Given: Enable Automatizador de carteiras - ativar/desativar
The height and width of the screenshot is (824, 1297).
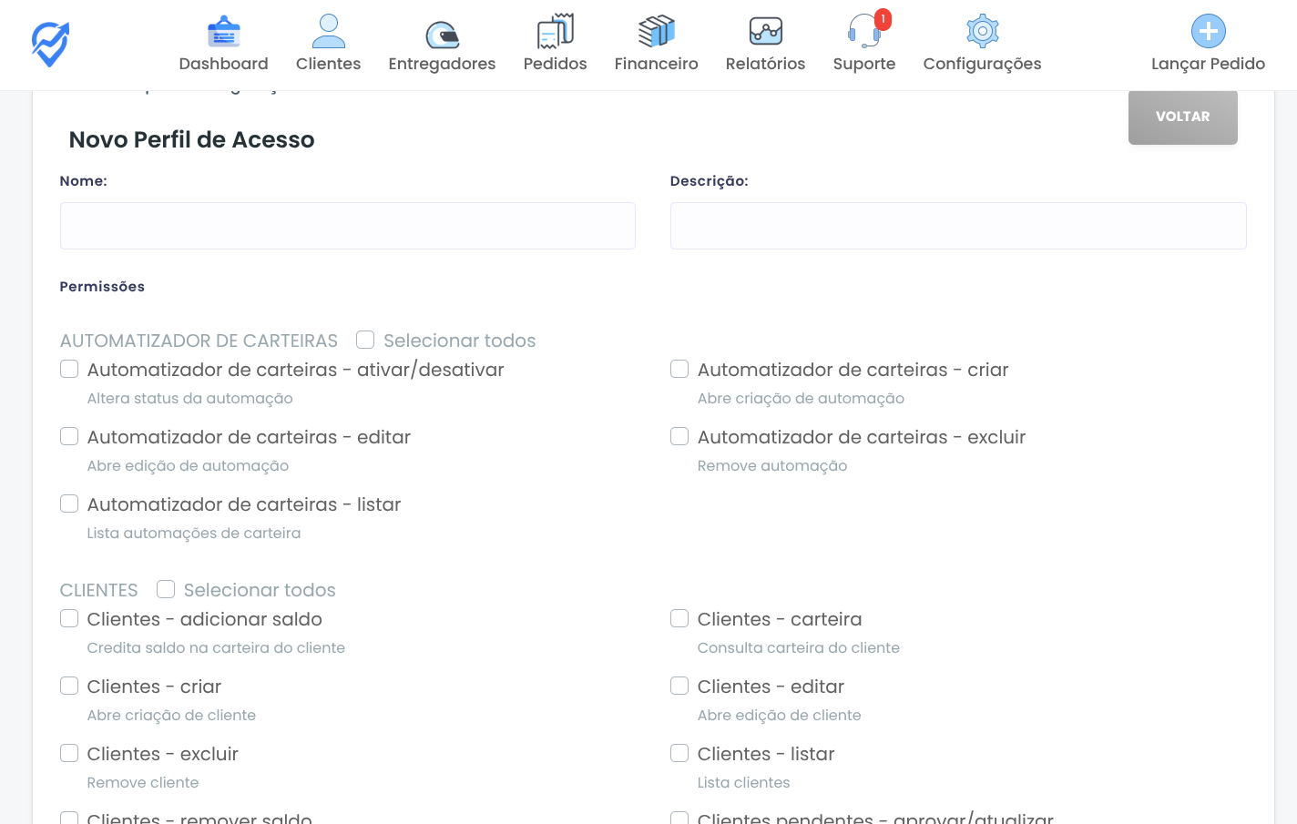Looking at the screenshot, I should [x=69, y=369].
